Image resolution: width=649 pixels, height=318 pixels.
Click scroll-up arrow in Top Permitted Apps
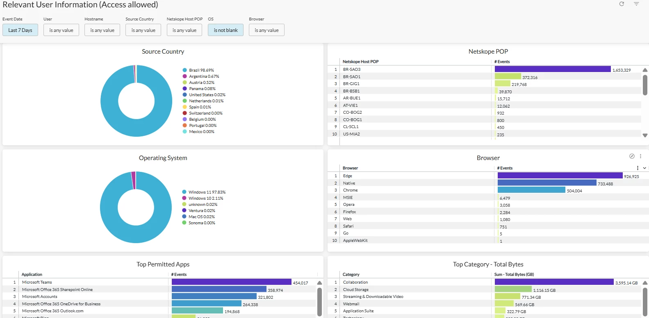[x=319, y=283]
